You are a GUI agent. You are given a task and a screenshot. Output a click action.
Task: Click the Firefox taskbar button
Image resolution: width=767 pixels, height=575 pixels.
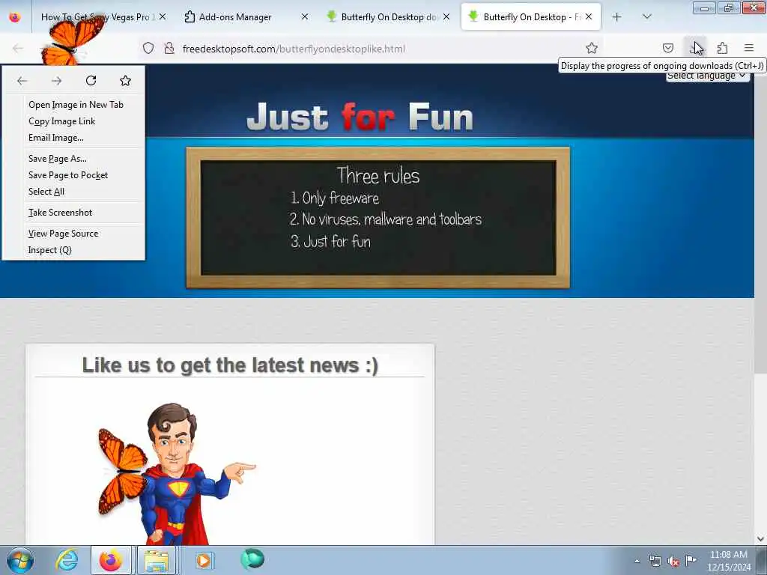tap(111, 560)
